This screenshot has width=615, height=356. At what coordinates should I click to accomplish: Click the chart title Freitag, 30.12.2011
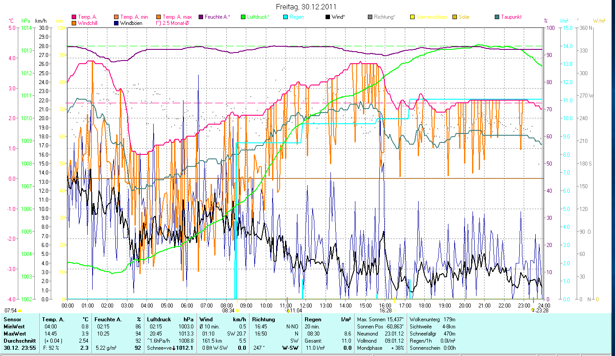coord(306,7)
